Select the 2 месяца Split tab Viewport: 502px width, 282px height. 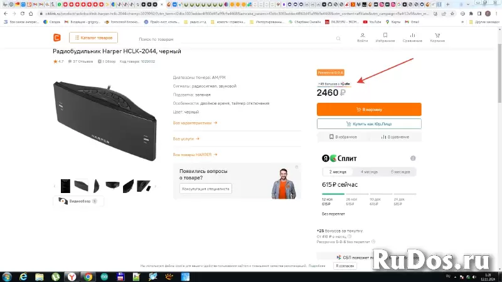(338, 172)
